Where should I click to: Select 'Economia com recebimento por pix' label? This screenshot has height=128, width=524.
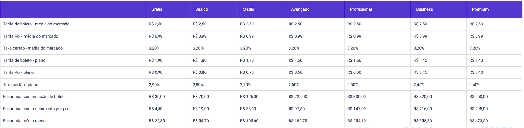click(36, 109)
